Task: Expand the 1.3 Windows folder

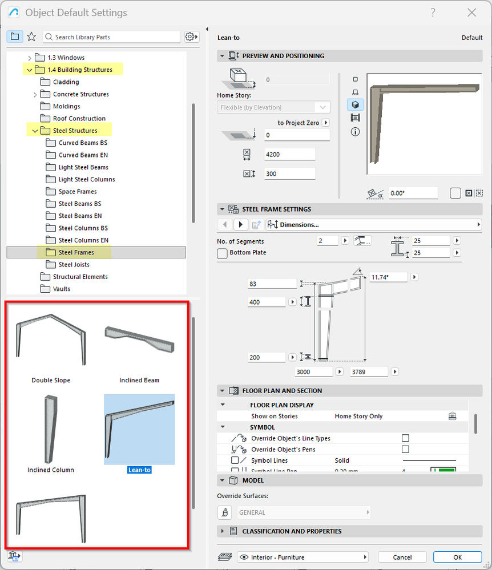Action: (x=30, y=58)
